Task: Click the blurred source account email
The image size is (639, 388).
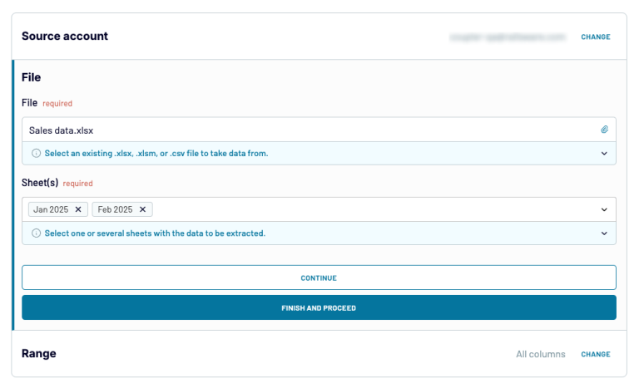Action: 507,37
